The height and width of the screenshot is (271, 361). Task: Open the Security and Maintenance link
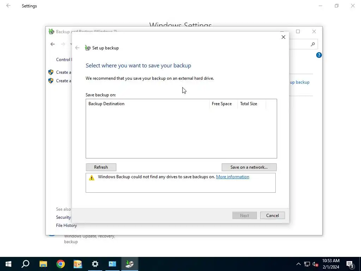(63, 217)
